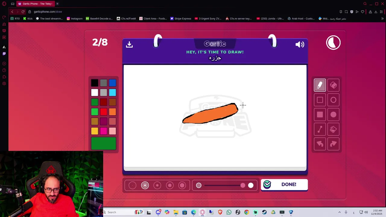Click the garticphone.com/draw address bar
This screenshot has height=217, width=386.
48,12
